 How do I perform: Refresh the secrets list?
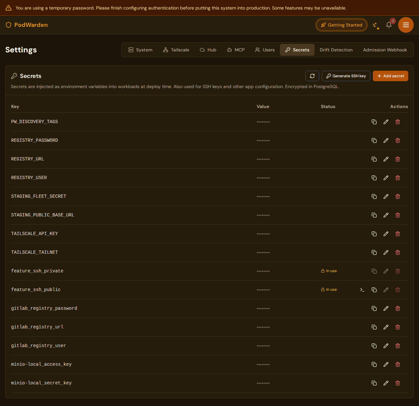pyautogui.click(x=312, y=76)
